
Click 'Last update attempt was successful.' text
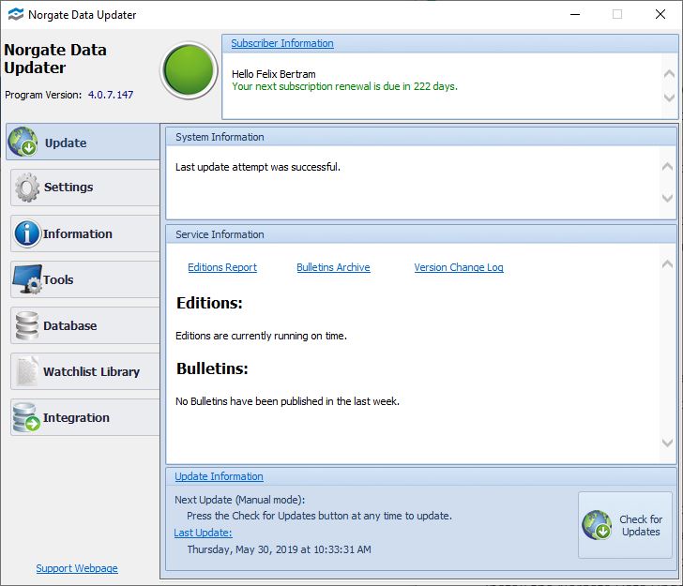pos(258,167)
